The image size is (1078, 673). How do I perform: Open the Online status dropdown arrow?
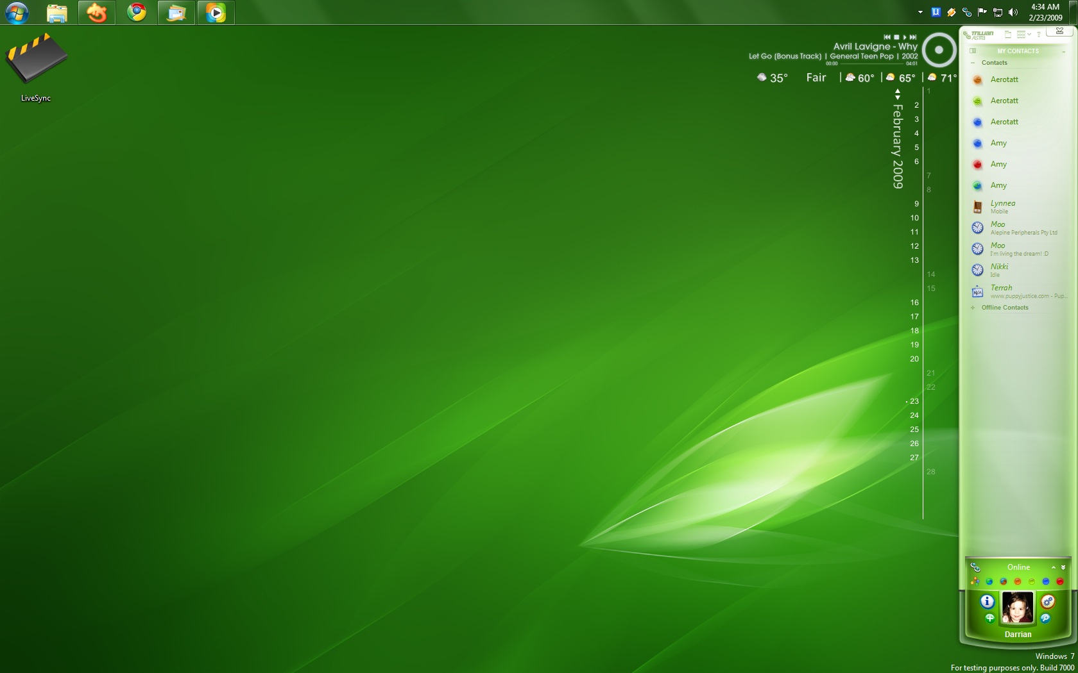pos(1063,567)
